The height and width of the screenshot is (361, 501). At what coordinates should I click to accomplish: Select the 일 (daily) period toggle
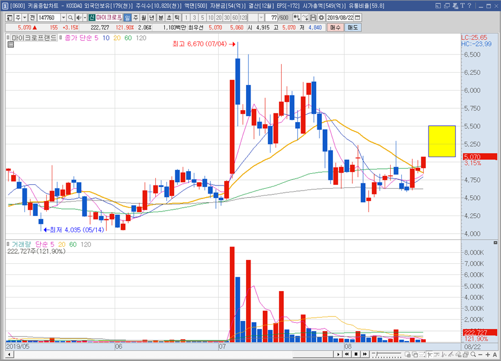127,18
